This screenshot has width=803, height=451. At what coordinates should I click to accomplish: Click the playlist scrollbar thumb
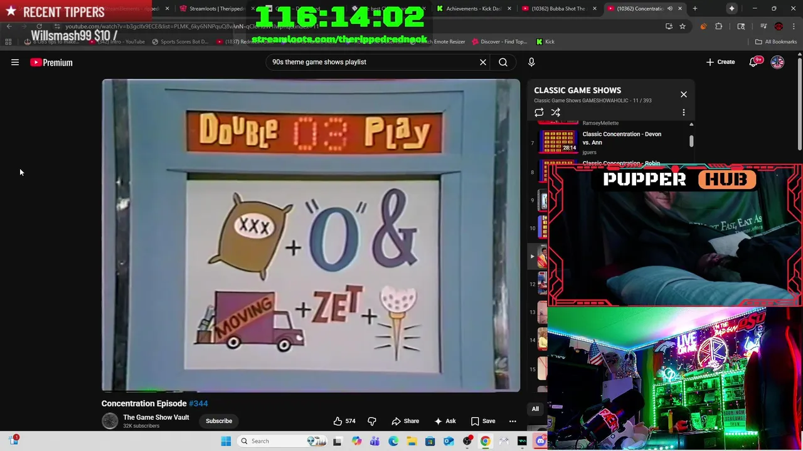pyautogui.click(x=691, y=141)
